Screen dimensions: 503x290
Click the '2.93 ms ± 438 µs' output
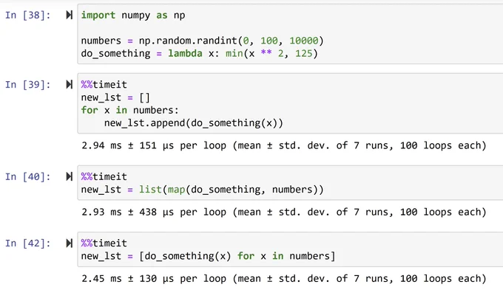(x=284, y=213)
